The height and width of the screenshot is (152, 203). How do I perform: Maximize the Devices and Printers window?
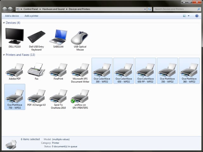pyautogui.click(x=190, y=2)
